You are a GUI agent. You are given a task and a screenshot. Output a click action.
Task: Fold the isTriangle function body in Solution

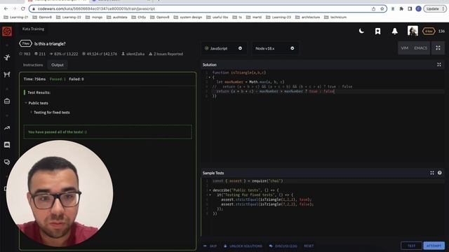click(x=209, y=77)
